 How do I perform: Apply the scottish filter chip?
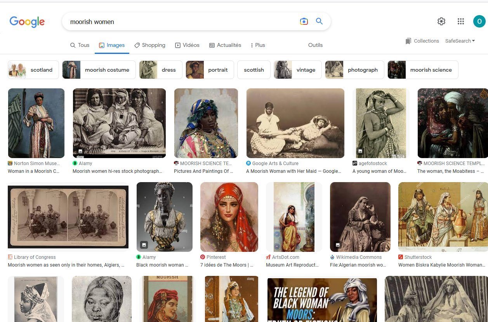point(254,70)
